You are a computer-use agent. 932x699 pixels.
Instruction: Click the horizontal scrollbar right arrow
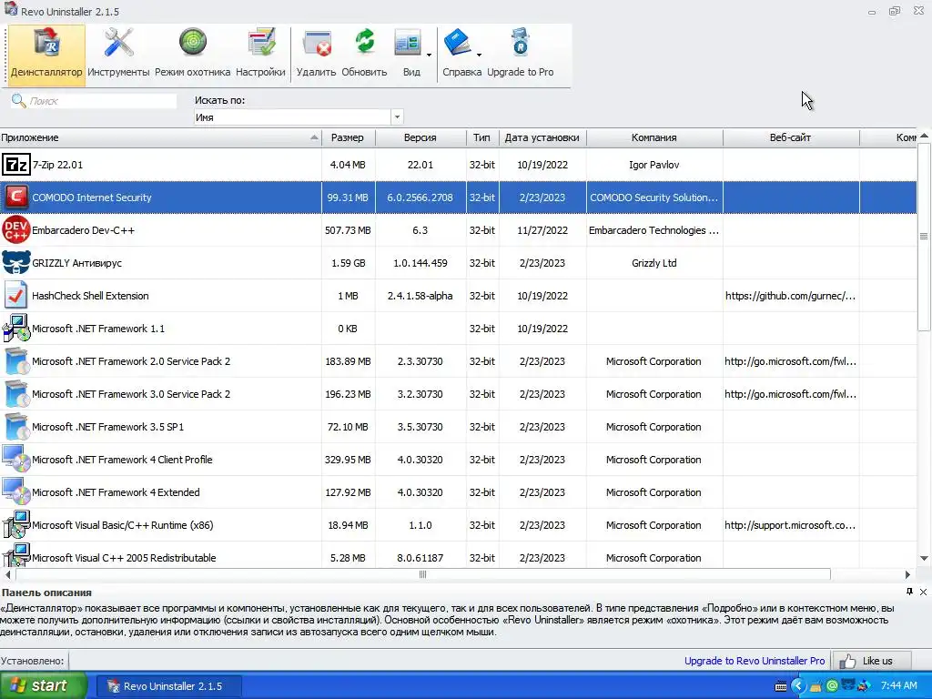tap(907, 575)
